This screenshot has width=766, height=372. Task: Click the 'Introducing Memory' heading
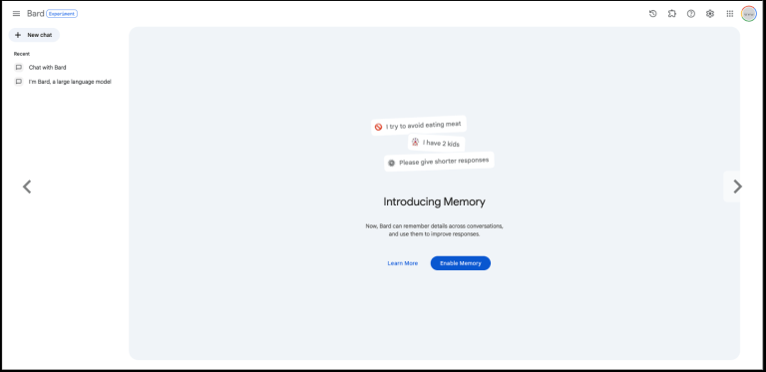click(434, 201)
